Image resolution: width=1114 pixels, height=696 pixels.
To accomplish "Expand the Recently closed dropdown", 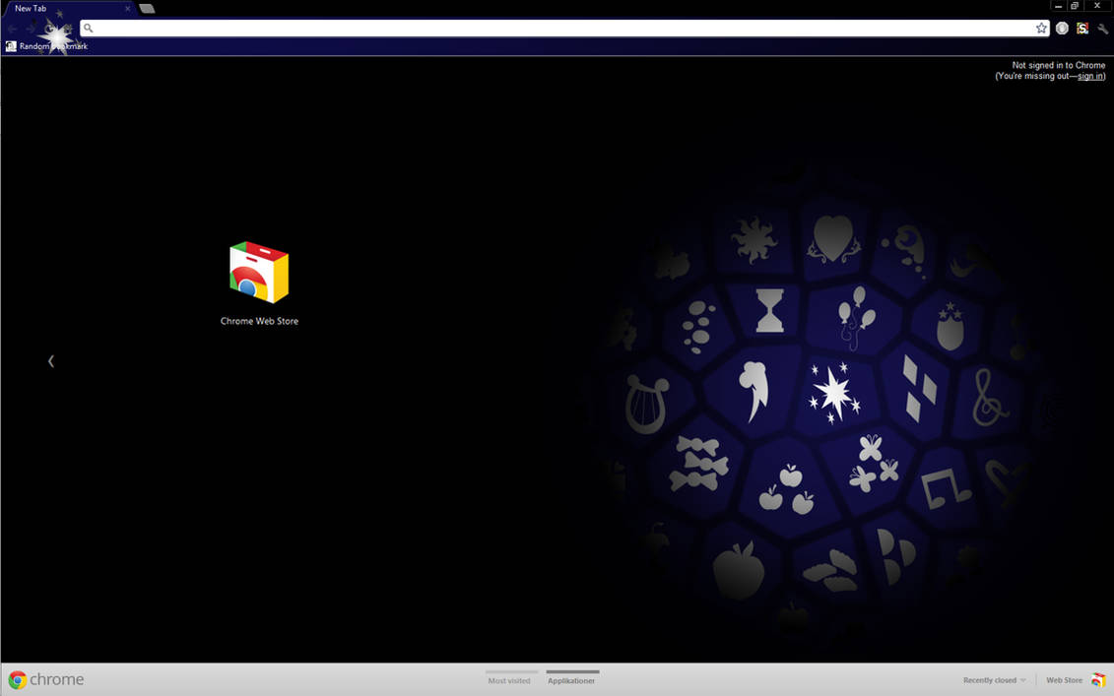I will coord(993,679).
